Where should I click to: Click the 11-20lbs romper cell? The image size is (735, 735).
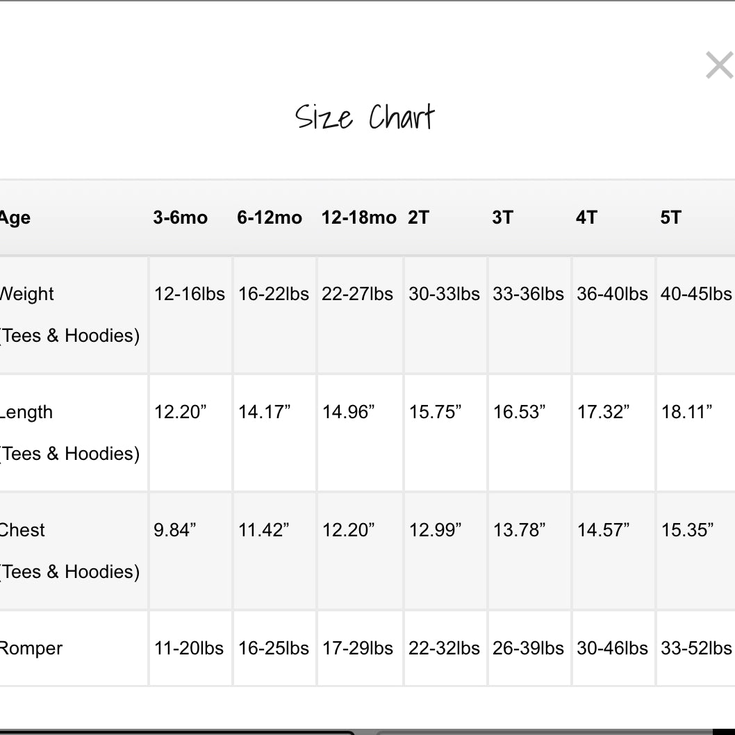tap(189, 649)
